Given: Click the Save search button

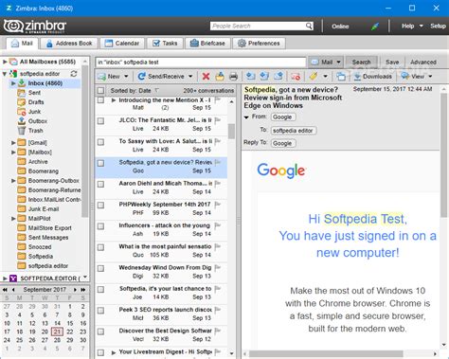Looking at the screenshot, I should click(392, 62).
